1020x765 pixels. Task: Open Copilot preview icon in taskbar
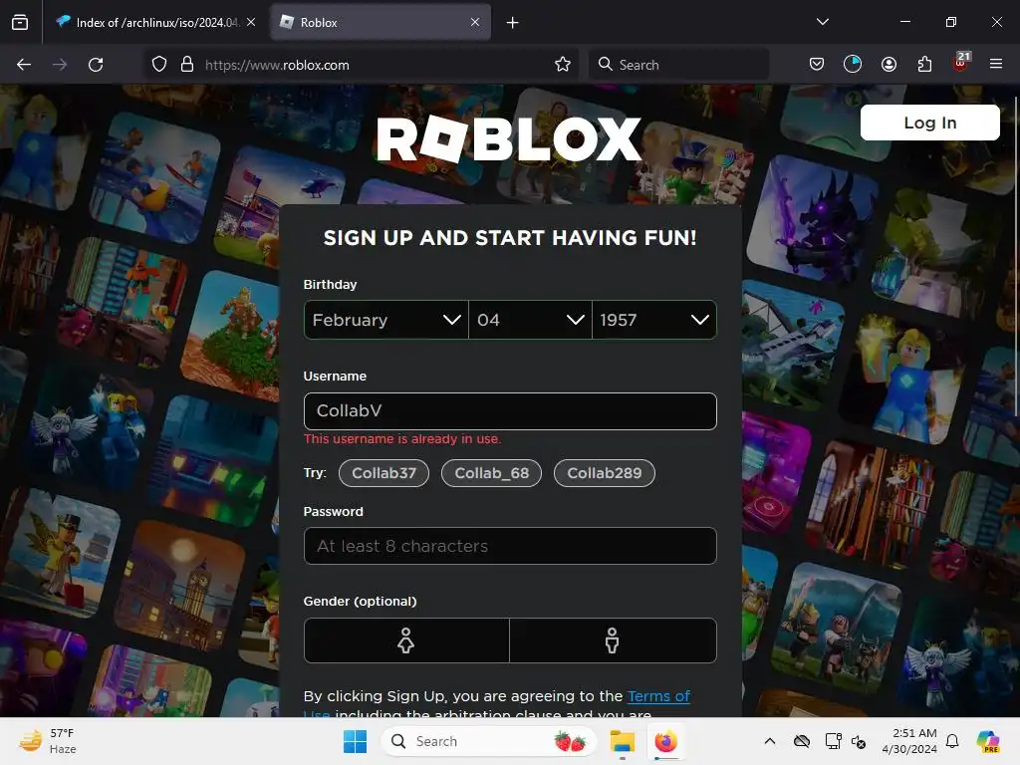point(988,741)
